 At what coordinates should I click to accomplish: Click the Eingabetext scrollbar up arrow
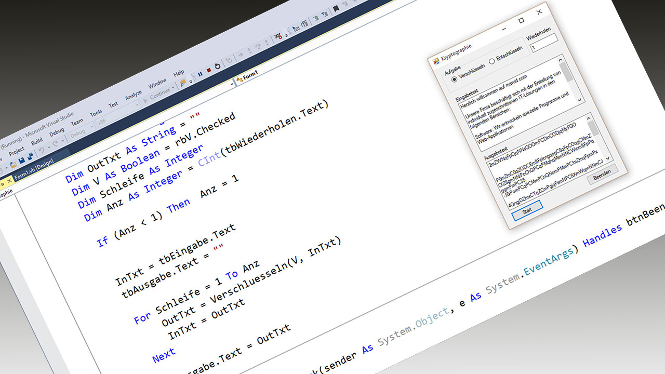[560, 59]
